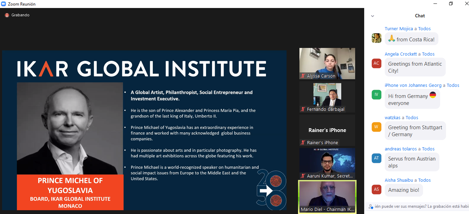Click the IKAR GLOBAL INSTITUTE slide heading
The width and height of the screenshot is (469, 214).
[x=142, y=68]
